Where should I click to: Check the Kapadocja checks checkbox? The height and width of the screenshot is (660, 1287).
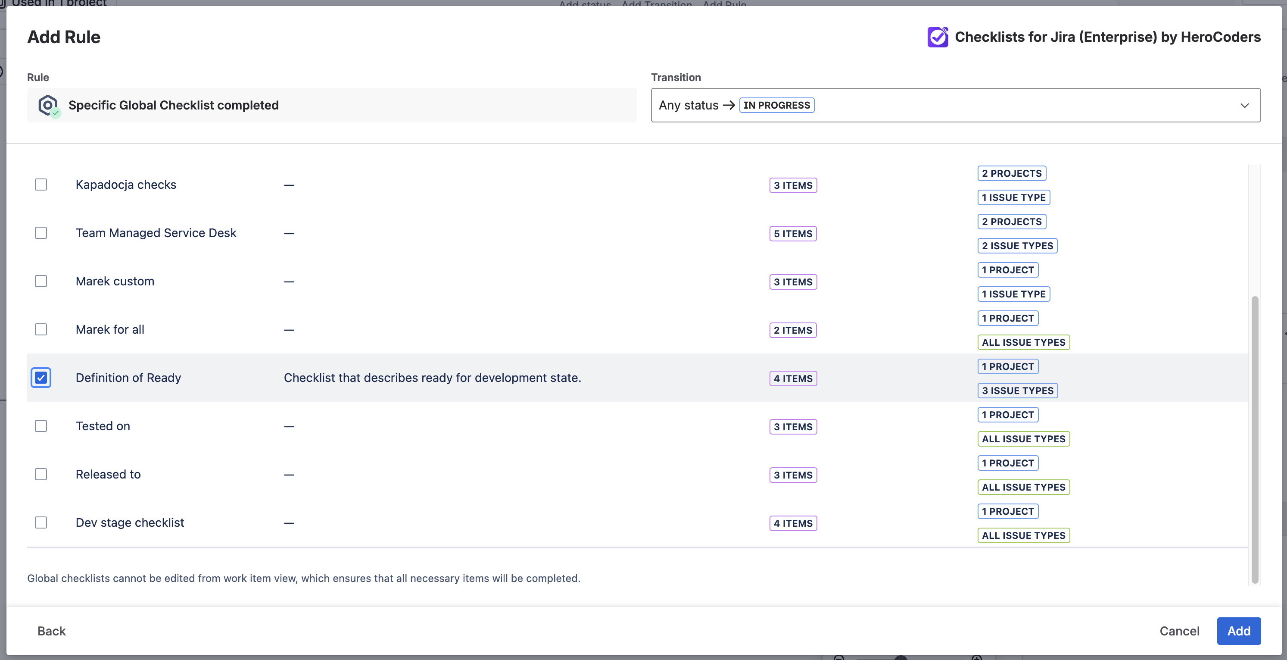(x=41, y=185)
